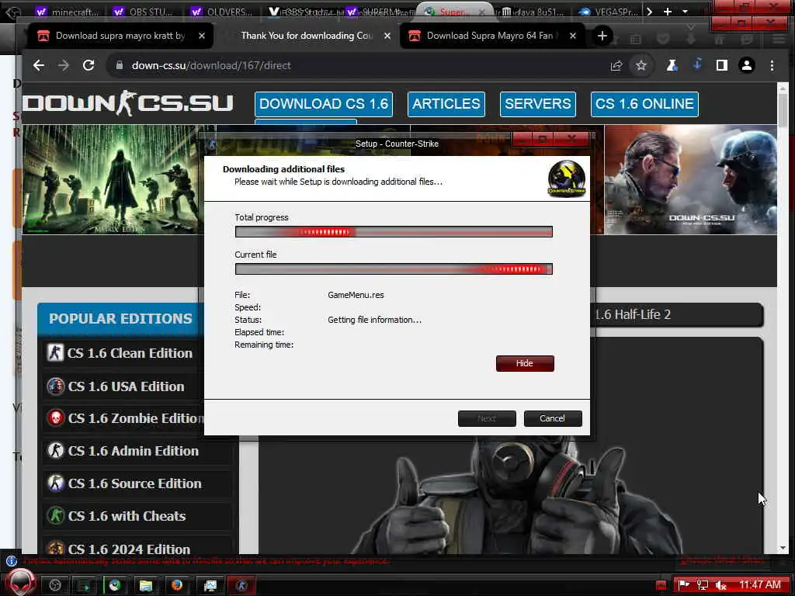Image resolution: width=795 pixels, height=596 pixels.
Task: Hide download details in Setup dialog
Action: (x=525, y=363)
